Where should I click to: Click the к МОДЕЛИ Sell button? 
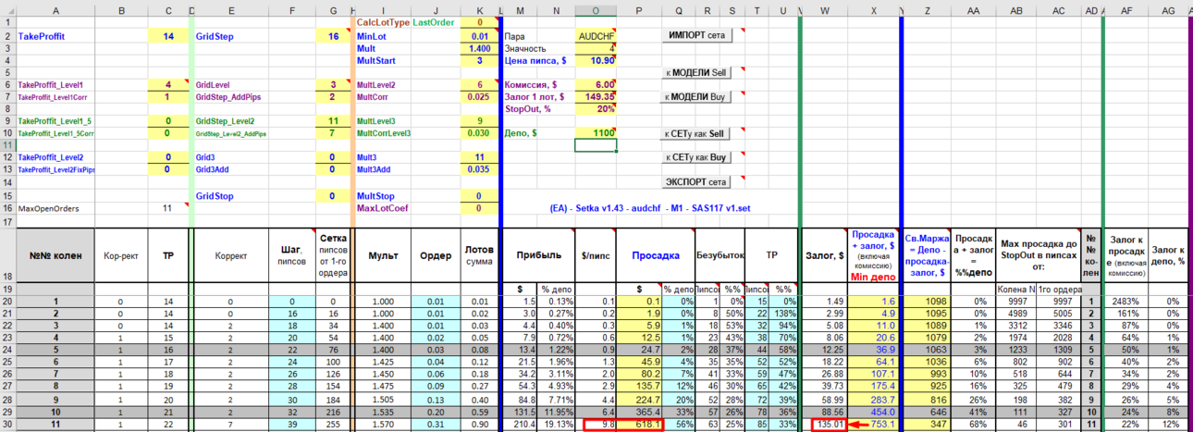[x=697, y=71]
